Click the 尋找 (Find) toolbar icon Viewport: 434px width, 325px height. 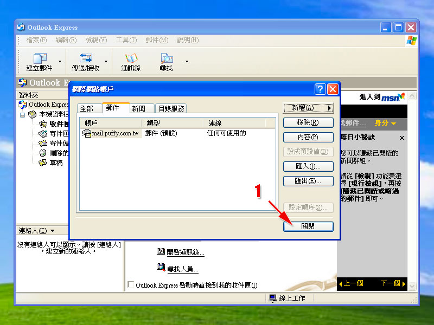166,58
